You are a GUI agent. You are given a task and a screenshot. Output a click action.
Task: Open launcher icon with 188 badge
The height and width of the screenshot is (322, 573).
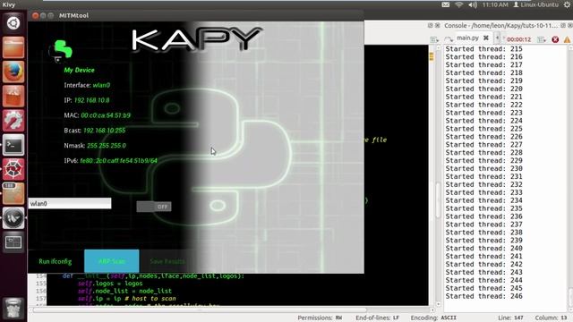[x=13, y=193]
